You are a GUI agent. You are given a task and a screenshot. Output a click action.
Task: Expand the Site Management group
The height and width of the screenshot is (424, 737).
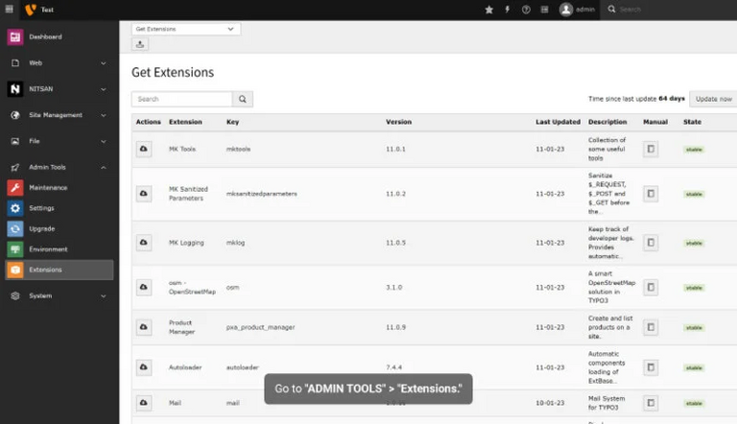59,115
